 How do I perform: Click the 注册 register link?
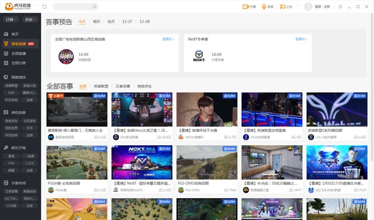click(x=327, y=6)
